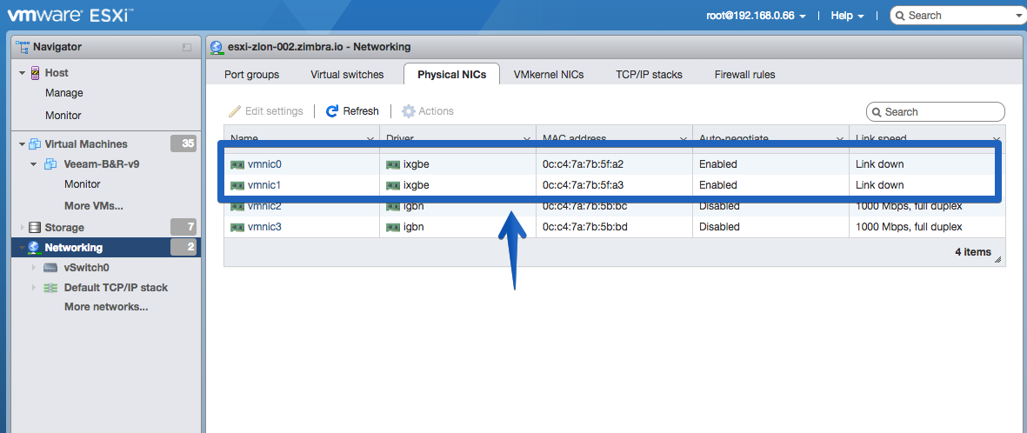Click the Refresh button
The image size is (1027, 433).
(352, 111)
